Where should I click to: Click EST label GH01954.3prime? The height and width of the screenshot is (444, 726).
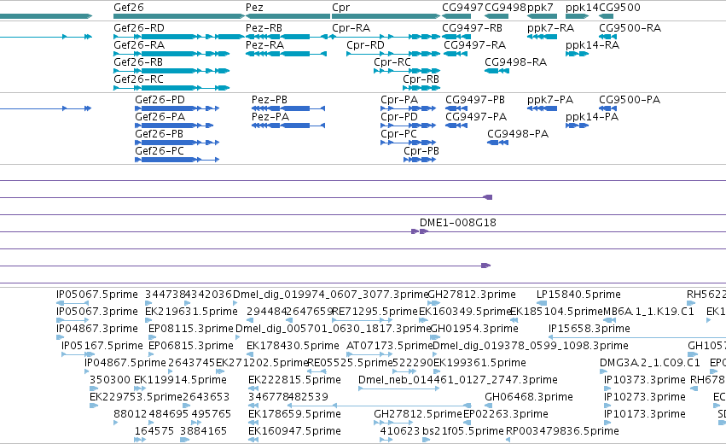[x=474, y=329]
